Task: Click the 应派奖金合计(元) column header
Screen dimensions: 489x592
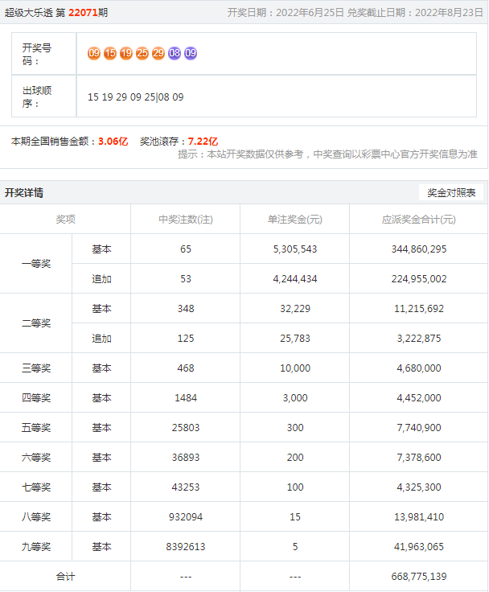Action: coord(417,220)
